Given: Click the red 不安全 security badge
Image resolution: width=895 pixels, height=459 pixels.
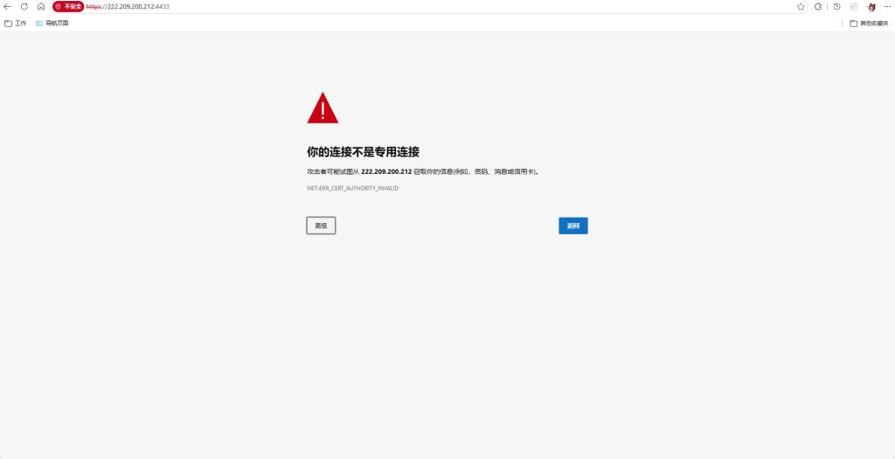Looking at the screenshot, I should coord(68,7).
